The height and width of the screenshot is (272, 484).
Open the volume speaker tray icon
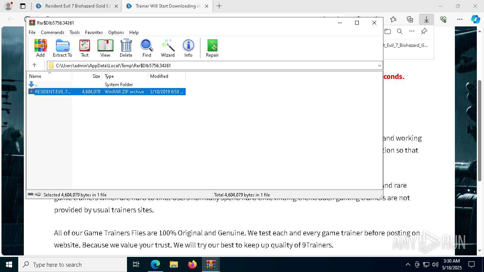tap(435, 264)
